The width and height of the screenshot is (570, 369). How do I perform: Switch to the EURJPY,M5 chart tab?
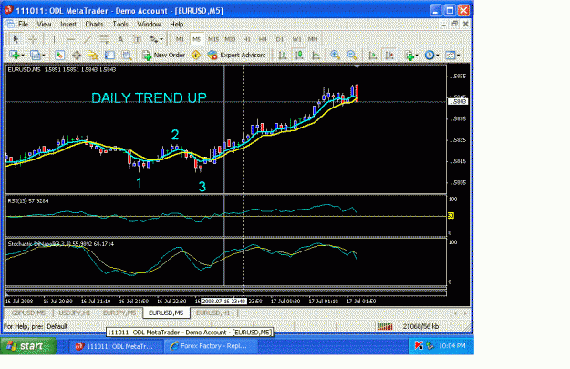tap(119, 313)
